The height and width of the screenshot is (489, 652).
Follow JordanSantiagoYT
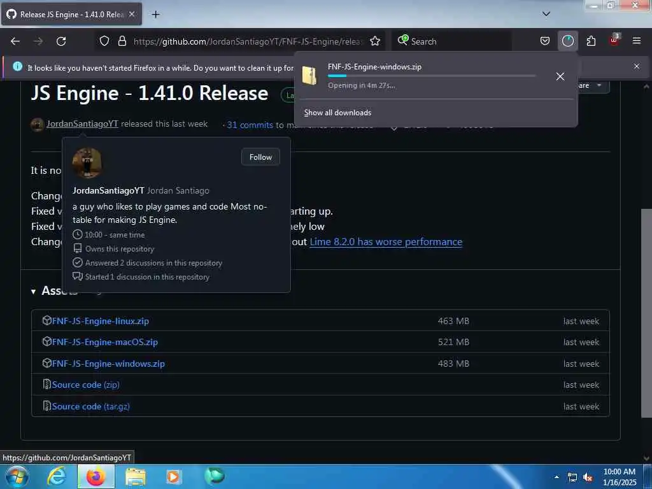click(260, 157)
